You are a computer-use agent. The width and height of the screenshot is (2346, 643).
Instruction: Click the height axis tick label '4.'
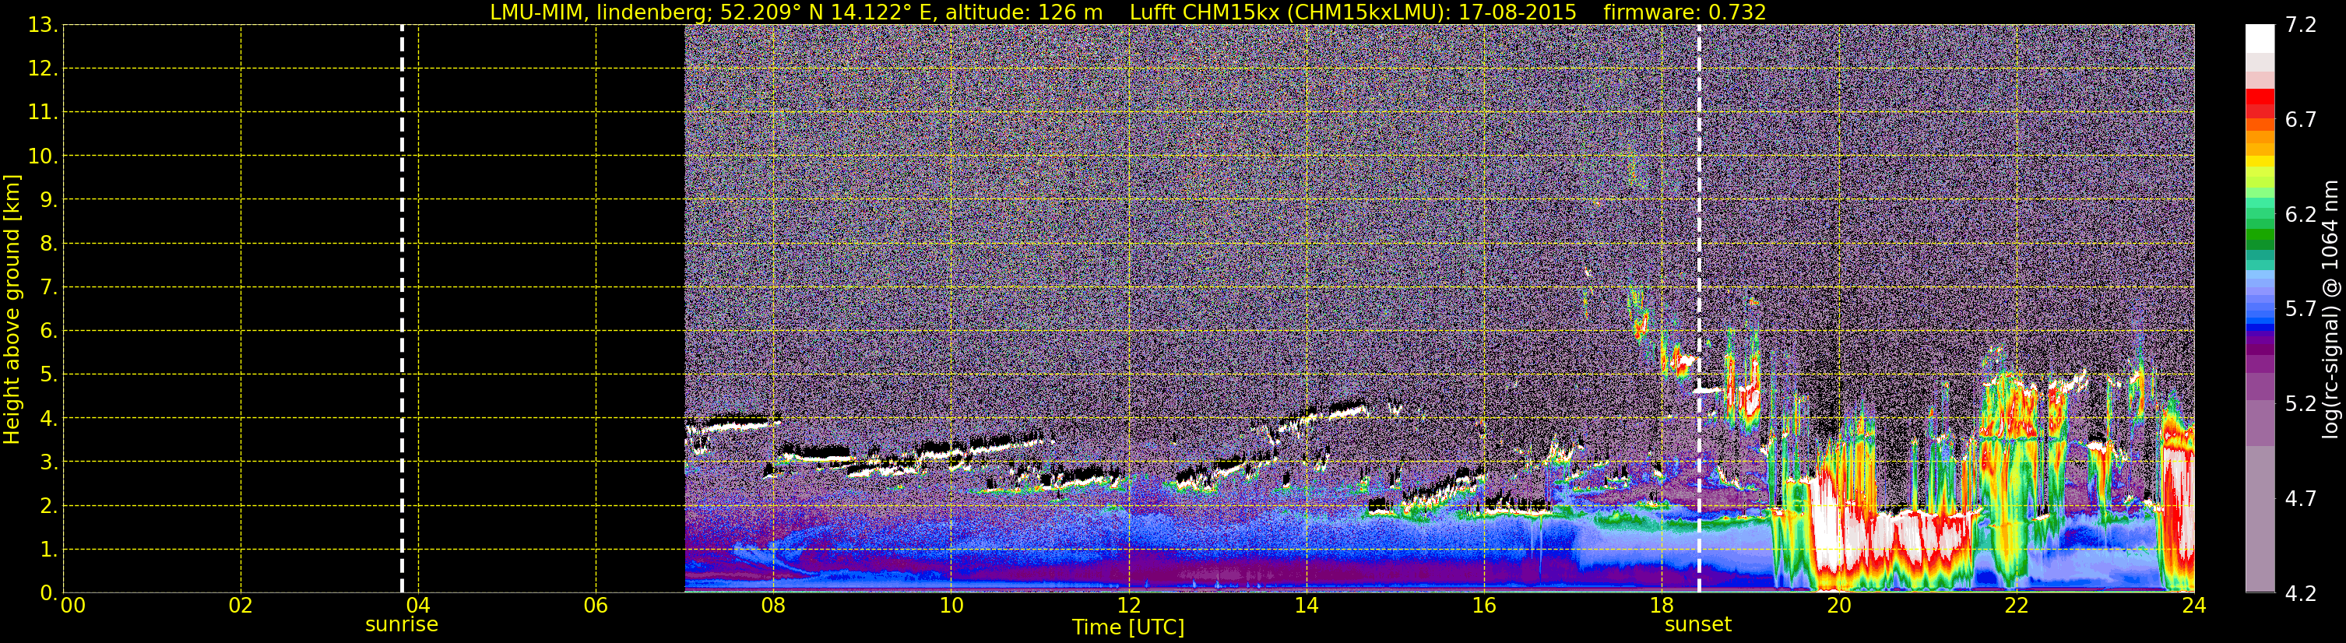point(48,419)
